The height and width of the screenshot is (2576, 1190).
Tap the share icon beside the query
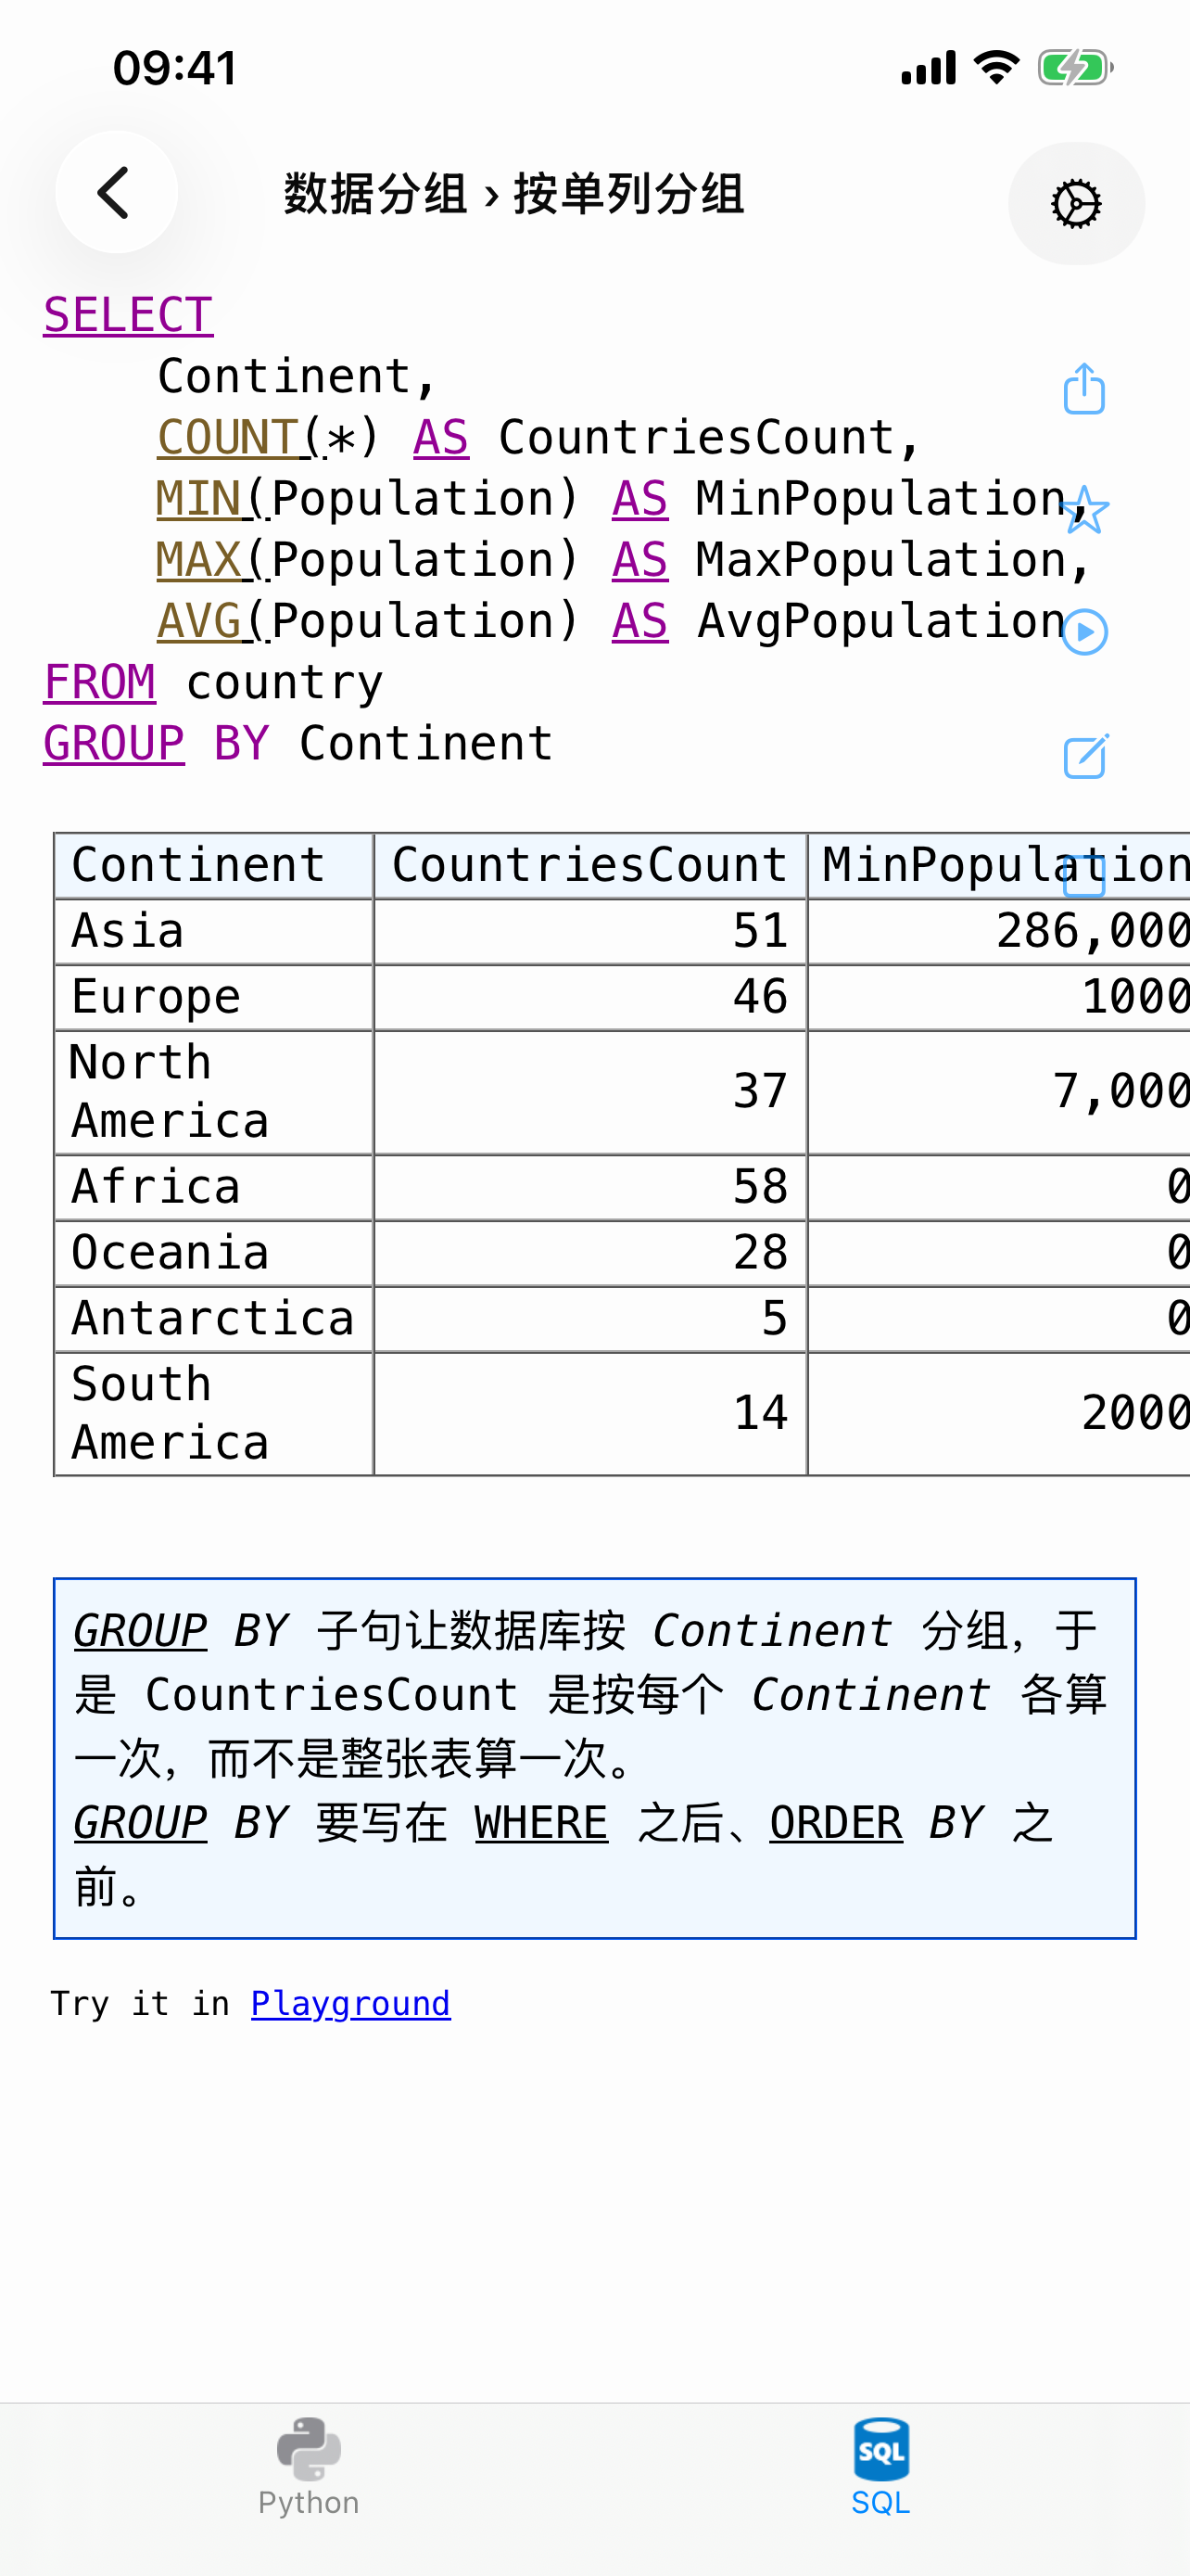[x=1084, y=388]
